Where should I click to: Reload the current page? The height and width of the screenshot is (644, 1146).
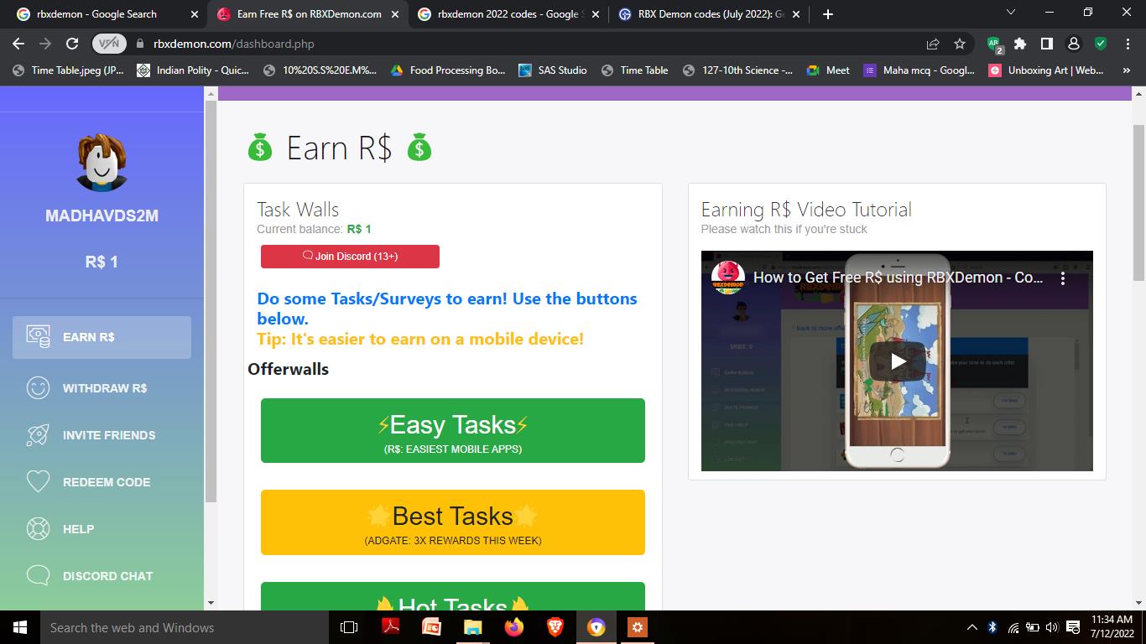click(72, 44)
